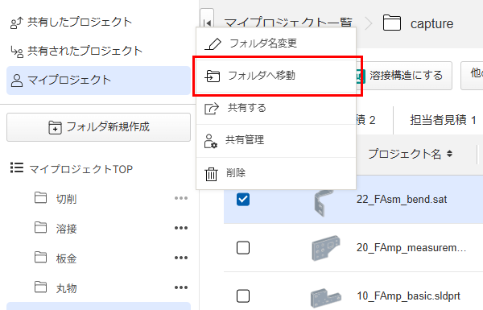Open the 担当者見積 1 tab

443,120
